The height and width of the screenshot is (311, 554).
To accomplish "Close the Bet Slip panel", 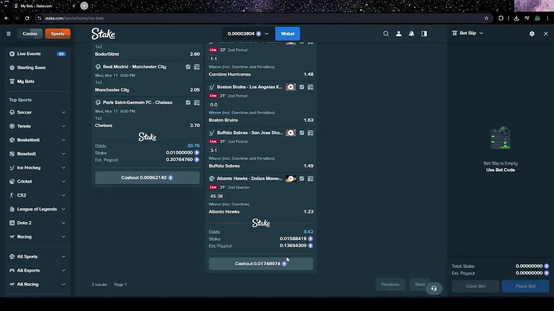I will 546,34.
